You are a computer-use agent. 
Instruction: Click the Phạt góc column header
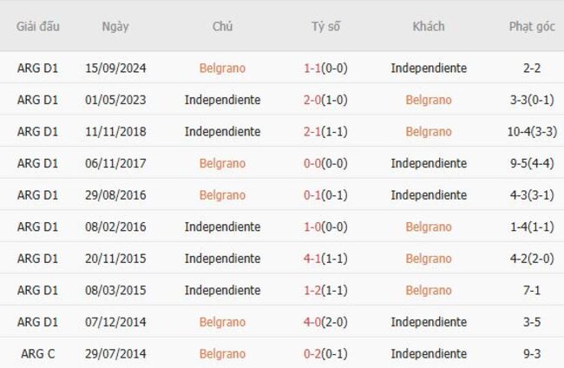click(x=532, y=26)
